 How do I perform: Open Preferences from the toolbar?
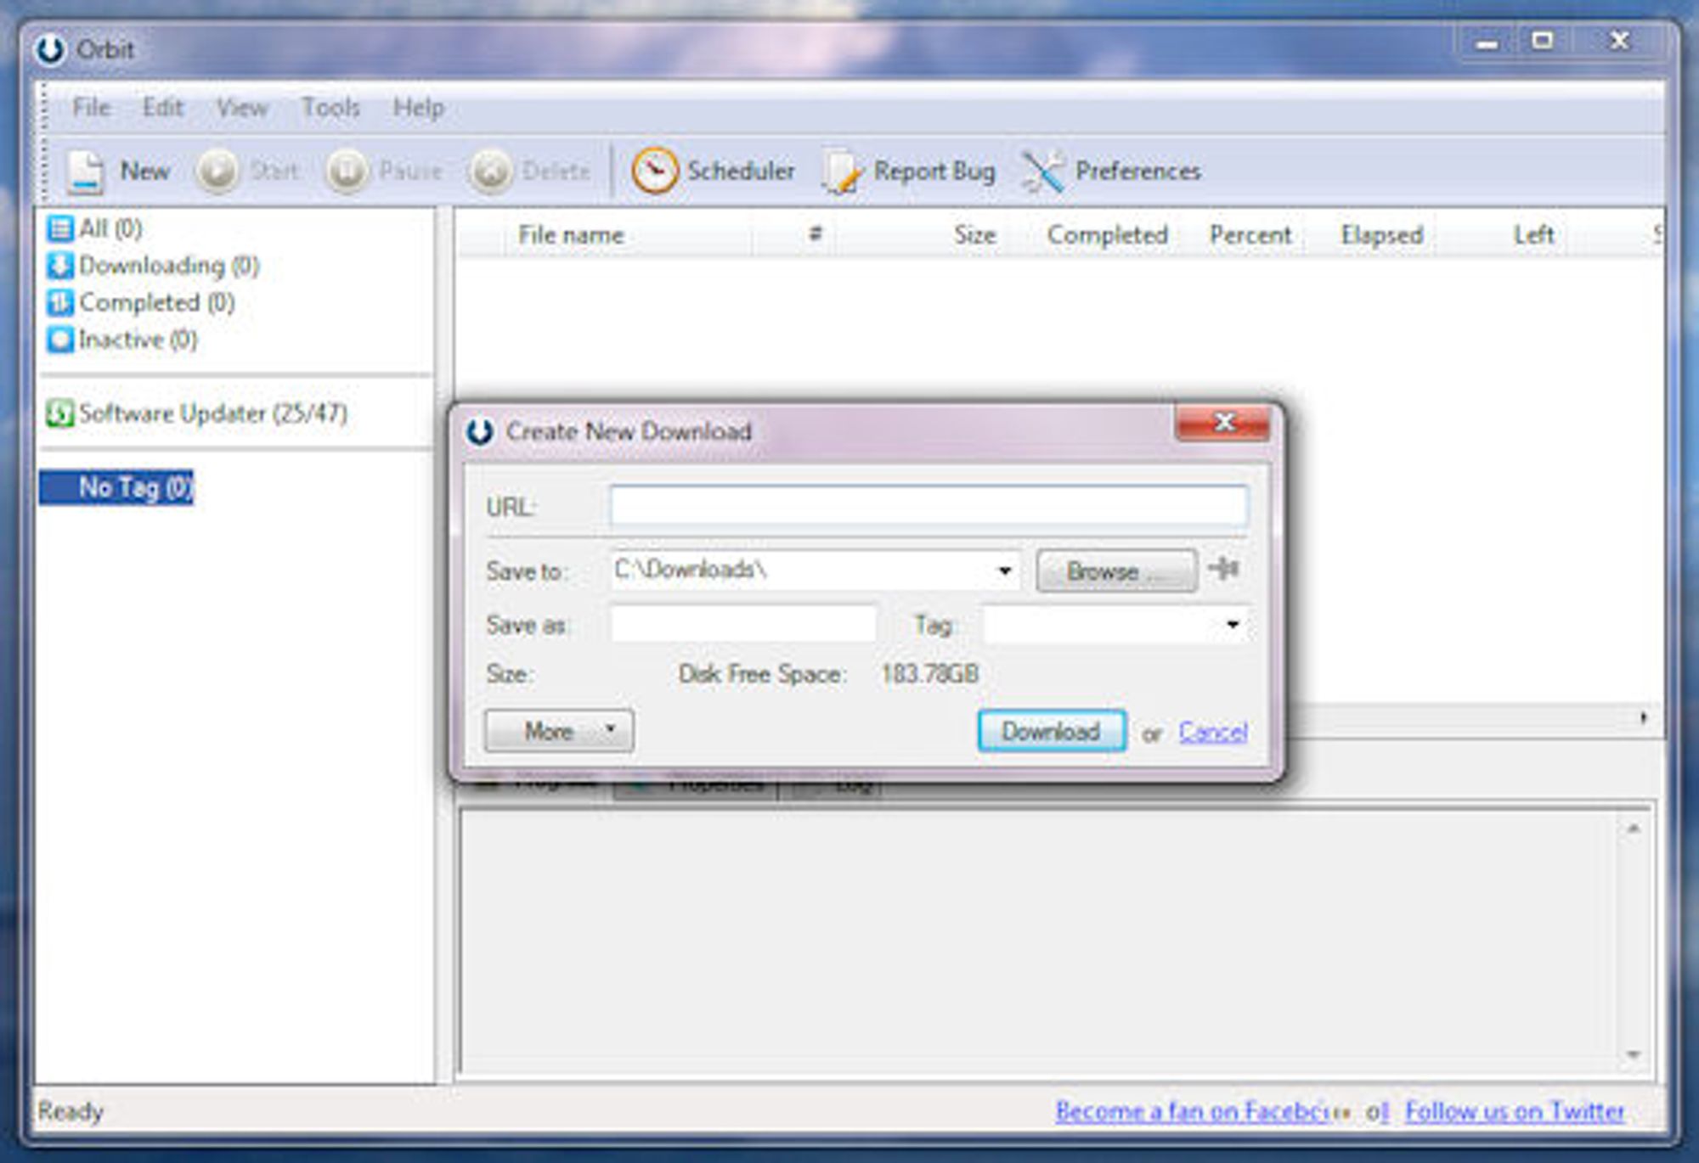coord(1110,171)
